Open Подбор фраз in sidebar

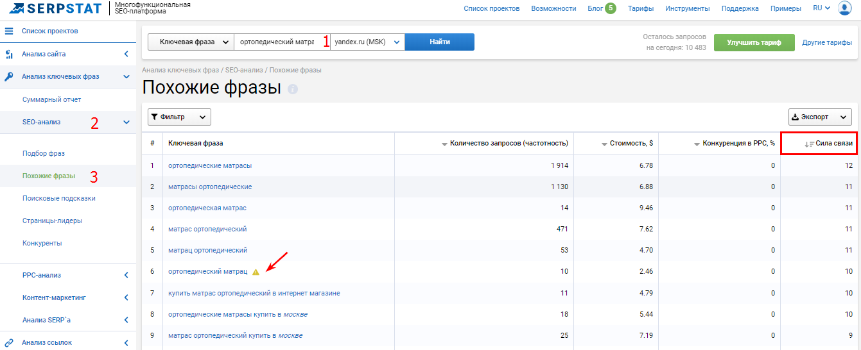44,153
